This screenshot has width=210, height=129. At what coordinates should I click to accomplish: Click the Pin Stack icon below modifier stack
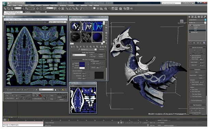coord(191,43)
